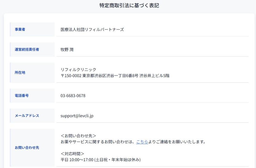Click the phone number 03-6683-0678
This screenshot has width=256, height=168.
tap(73, 96)
